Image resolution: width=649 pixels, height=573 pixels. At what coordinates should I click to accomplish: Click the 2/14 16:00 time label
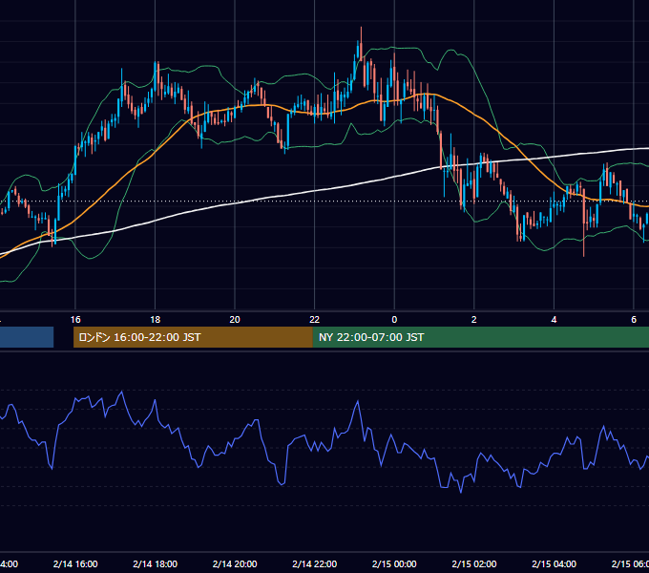(x=75, y=563)
